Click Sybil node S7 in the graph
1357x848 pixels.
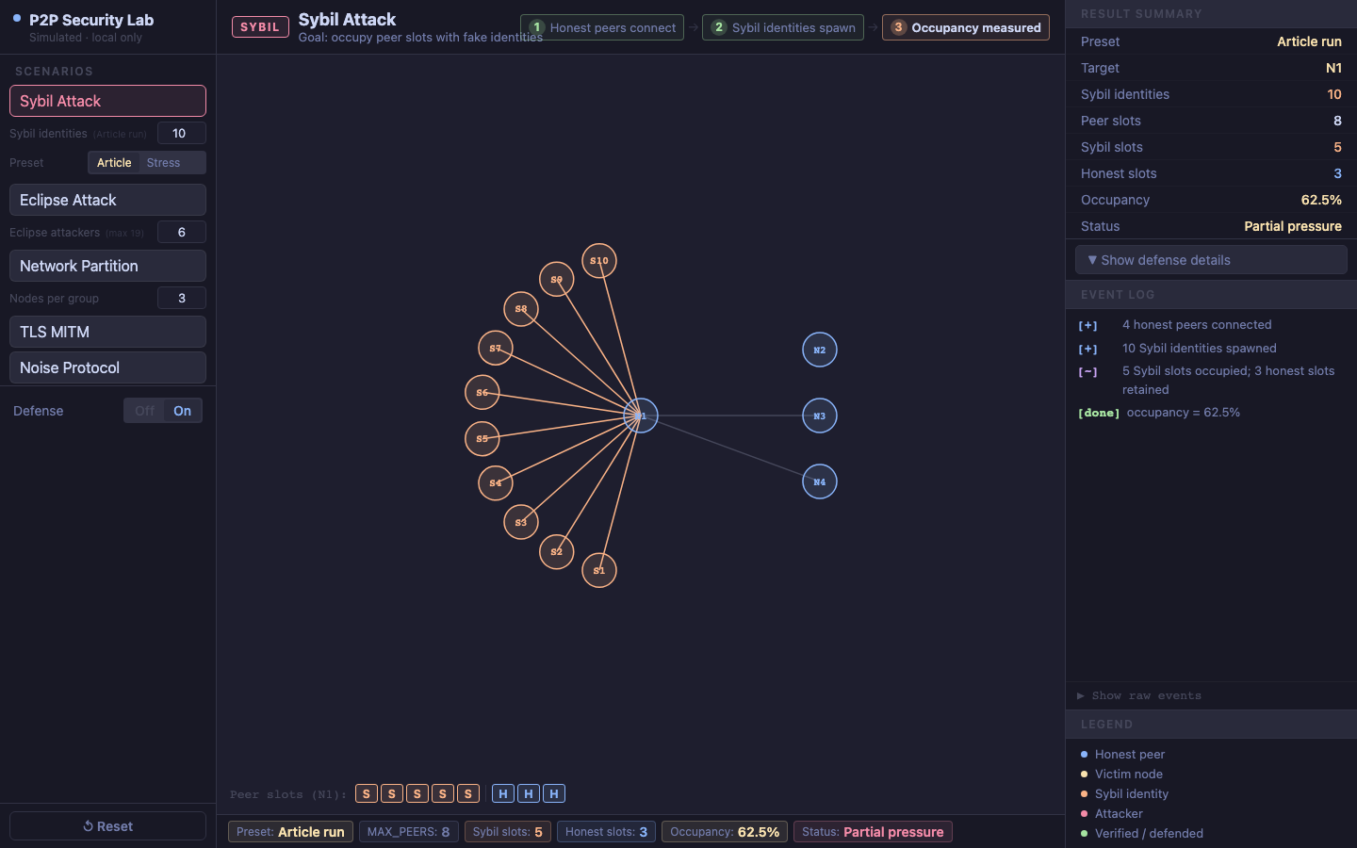[496, 348]
